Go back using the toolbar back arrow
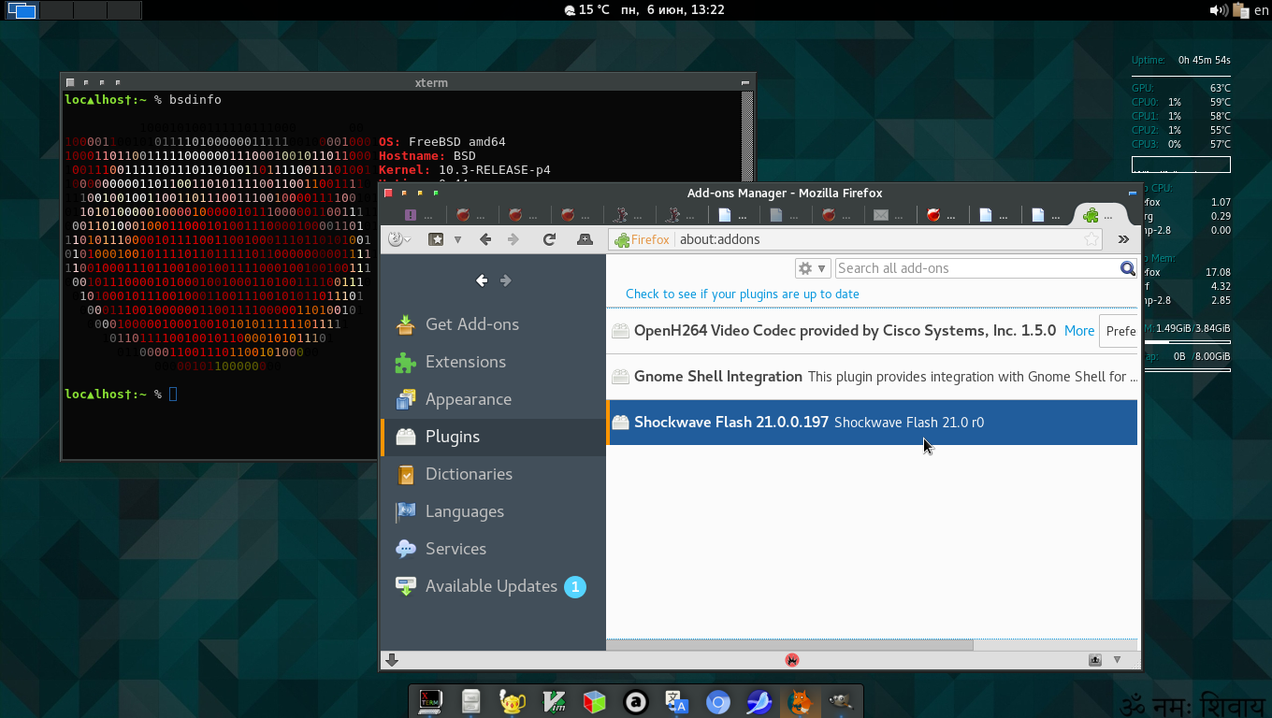Viewport: 1272px width, 718px height. (485, 239)
